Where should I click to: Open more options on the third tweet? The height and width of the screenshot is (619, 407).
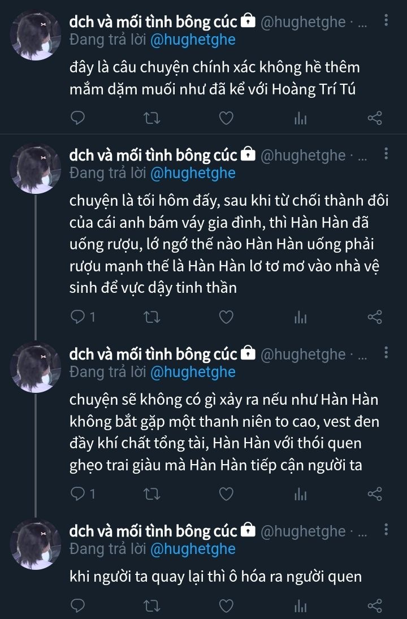coord(386,353)
